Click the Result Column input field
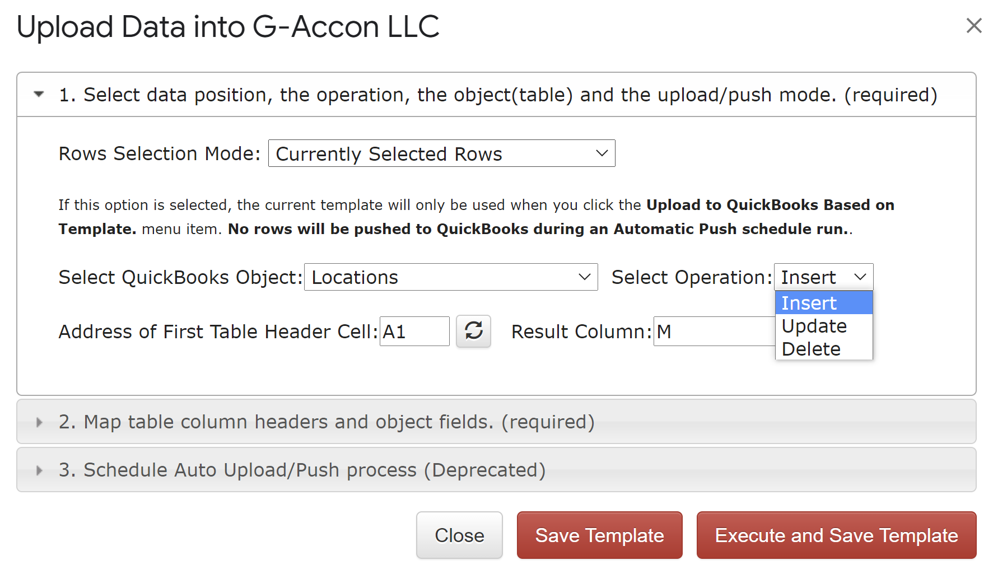Viewport: 993px width, 588px height. (714, 332)
